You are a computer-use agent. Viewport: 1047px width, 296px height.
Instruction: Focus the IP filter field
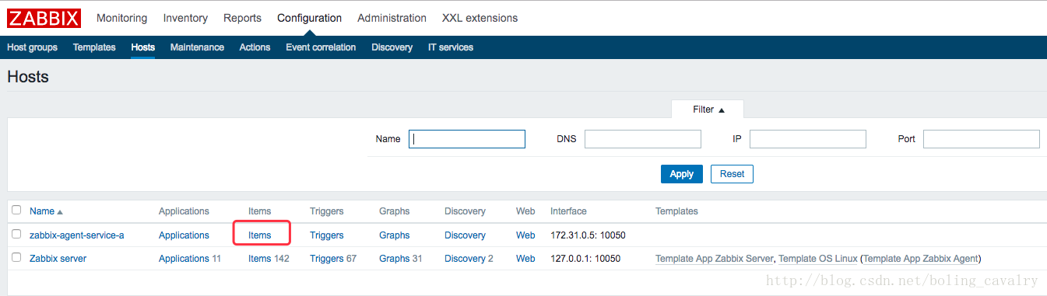(808, 139)
